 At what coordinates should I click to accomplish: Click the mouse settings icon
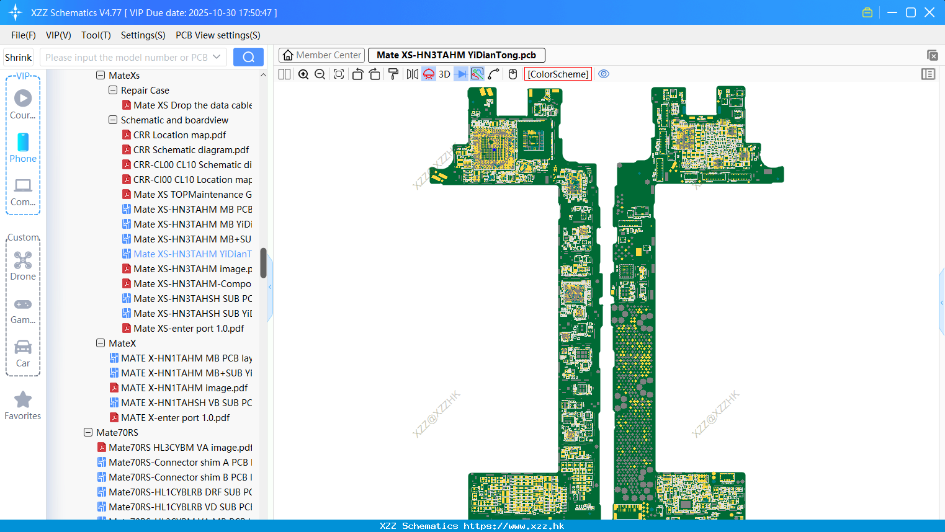point(513,74)
